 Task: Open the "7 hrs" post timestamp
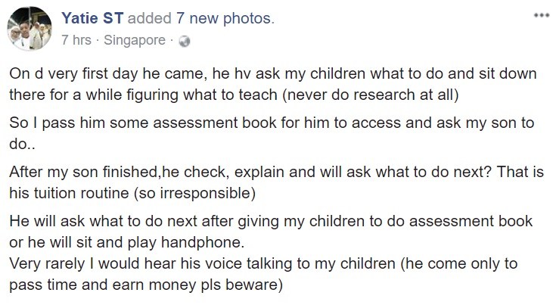[77, 39]
